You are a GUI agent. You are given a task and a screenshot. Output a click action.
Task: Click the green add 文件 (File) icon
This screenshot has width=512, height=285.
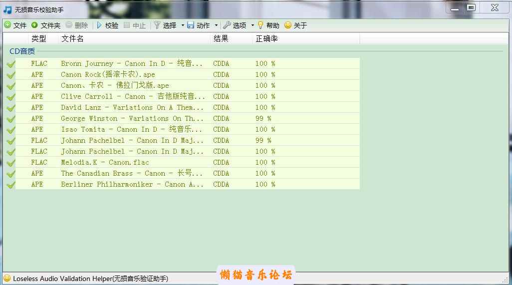coord(7,25)
